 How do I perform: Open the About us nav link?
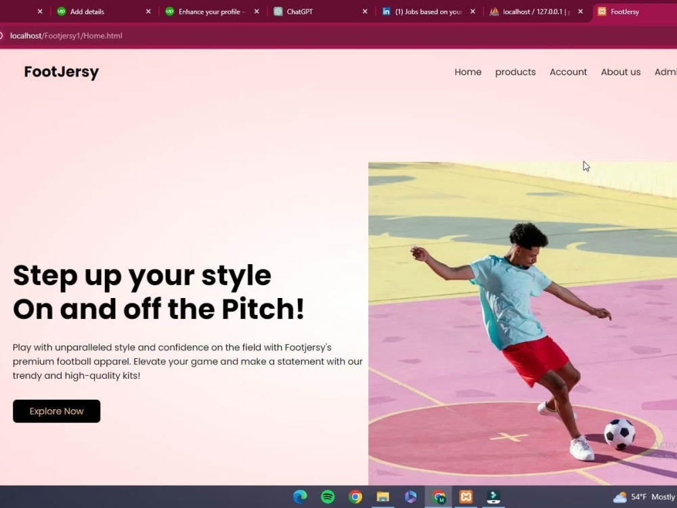pos(620,72)
